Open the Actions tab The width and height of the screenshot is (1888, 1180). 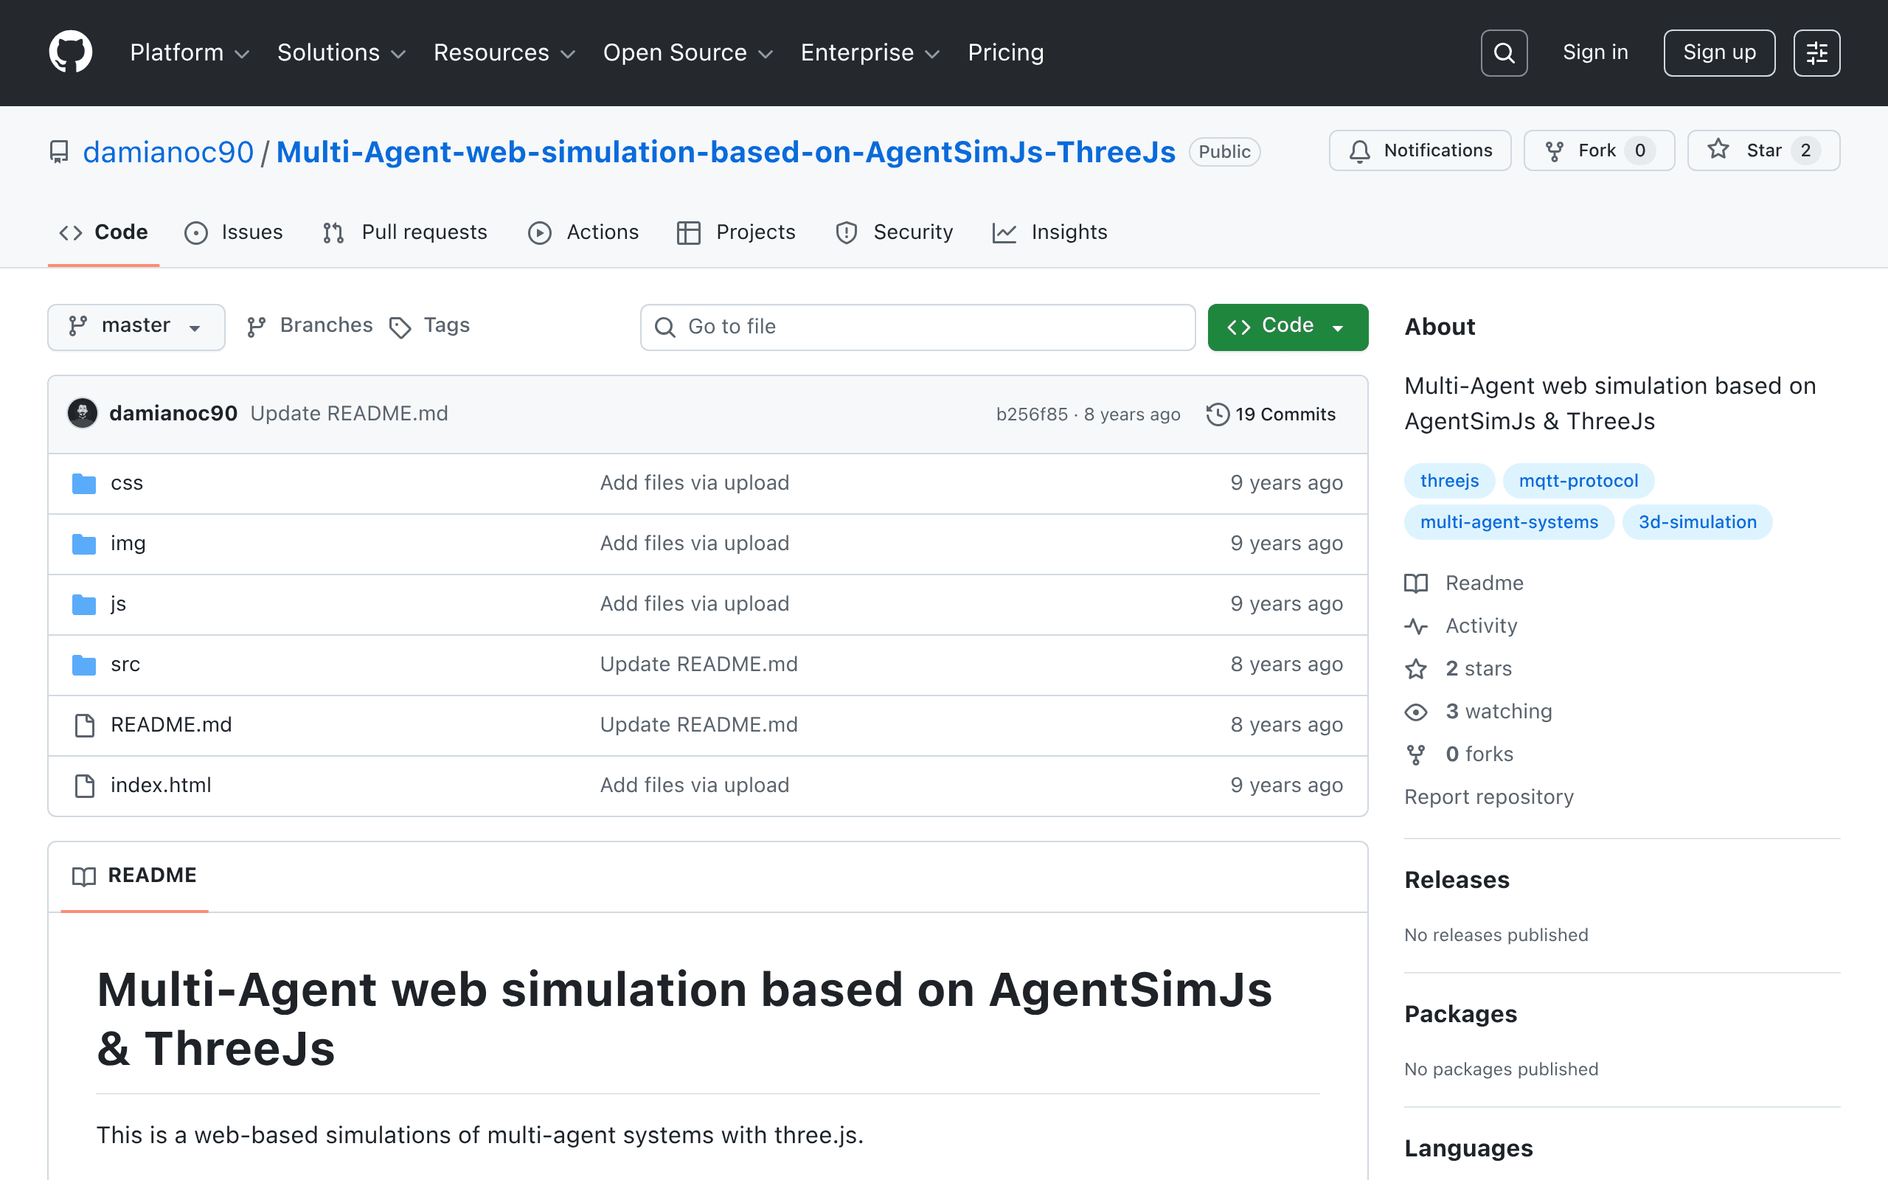pyautogui.click(x=583, y=232)
